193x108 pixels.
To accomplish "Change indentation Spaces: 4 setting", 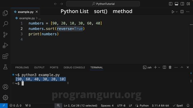I will coord(107,106).
